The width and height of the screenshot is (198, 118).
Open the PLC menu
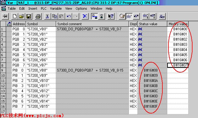[44, 8]
